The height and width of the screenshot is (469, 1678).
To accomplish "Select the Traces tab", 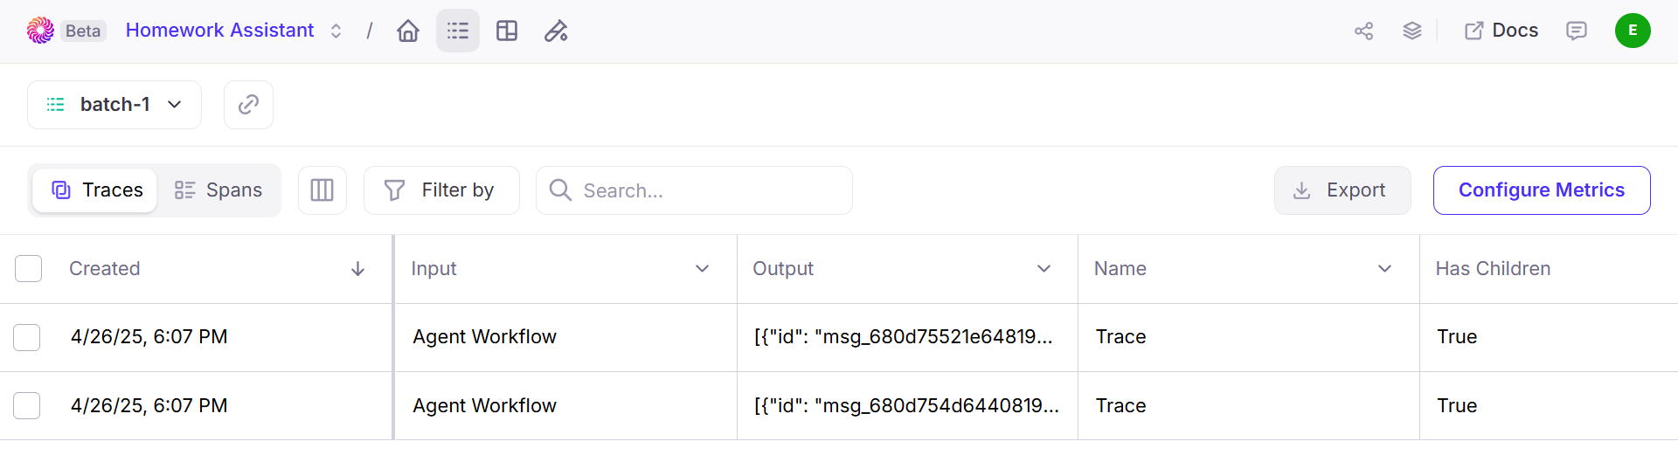I will [95, 190].
